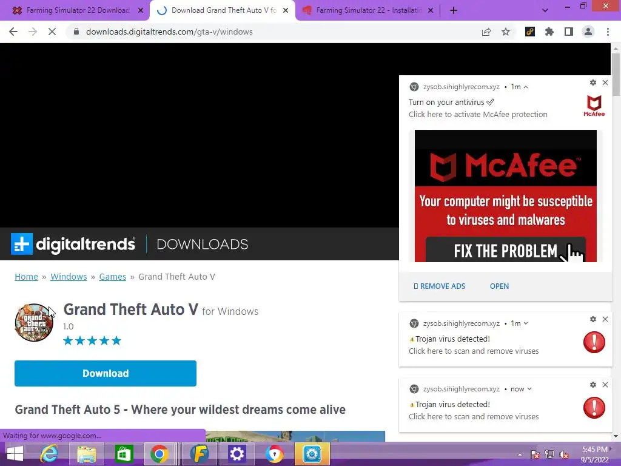Screen dimensions: 621x466
Task: Click 'Click here to activate McAfee protection' text
Action: tap(478, 115)
